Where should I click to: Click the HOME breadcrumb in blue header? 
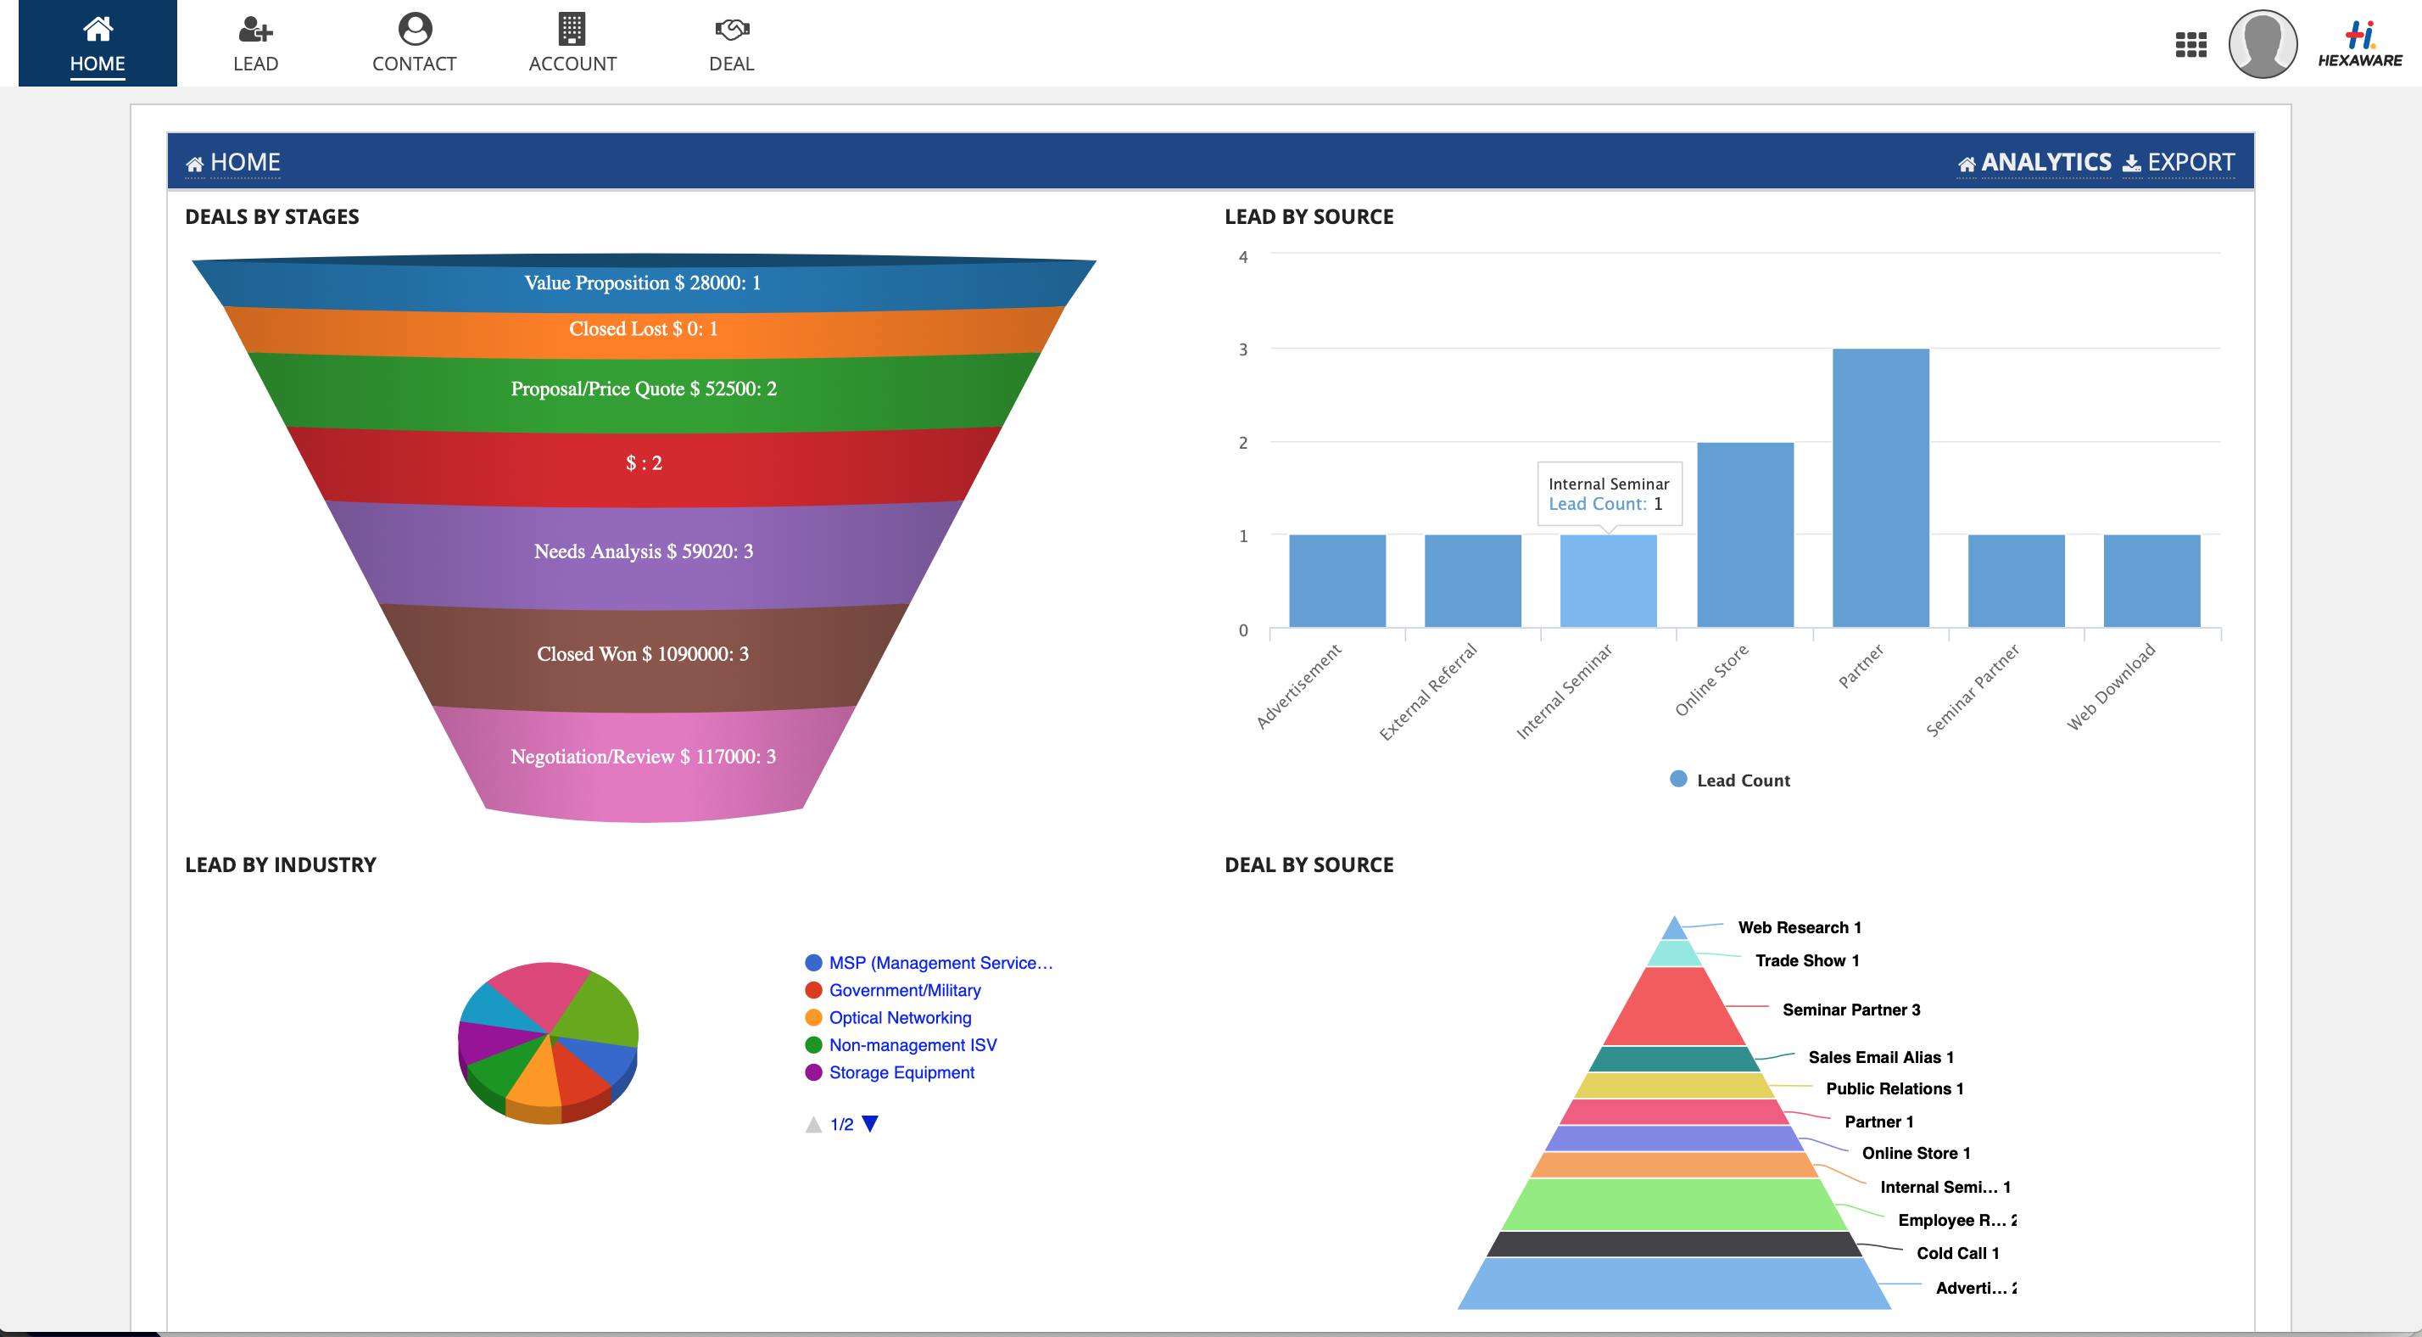pyautogui.click(x=243, y=163)
